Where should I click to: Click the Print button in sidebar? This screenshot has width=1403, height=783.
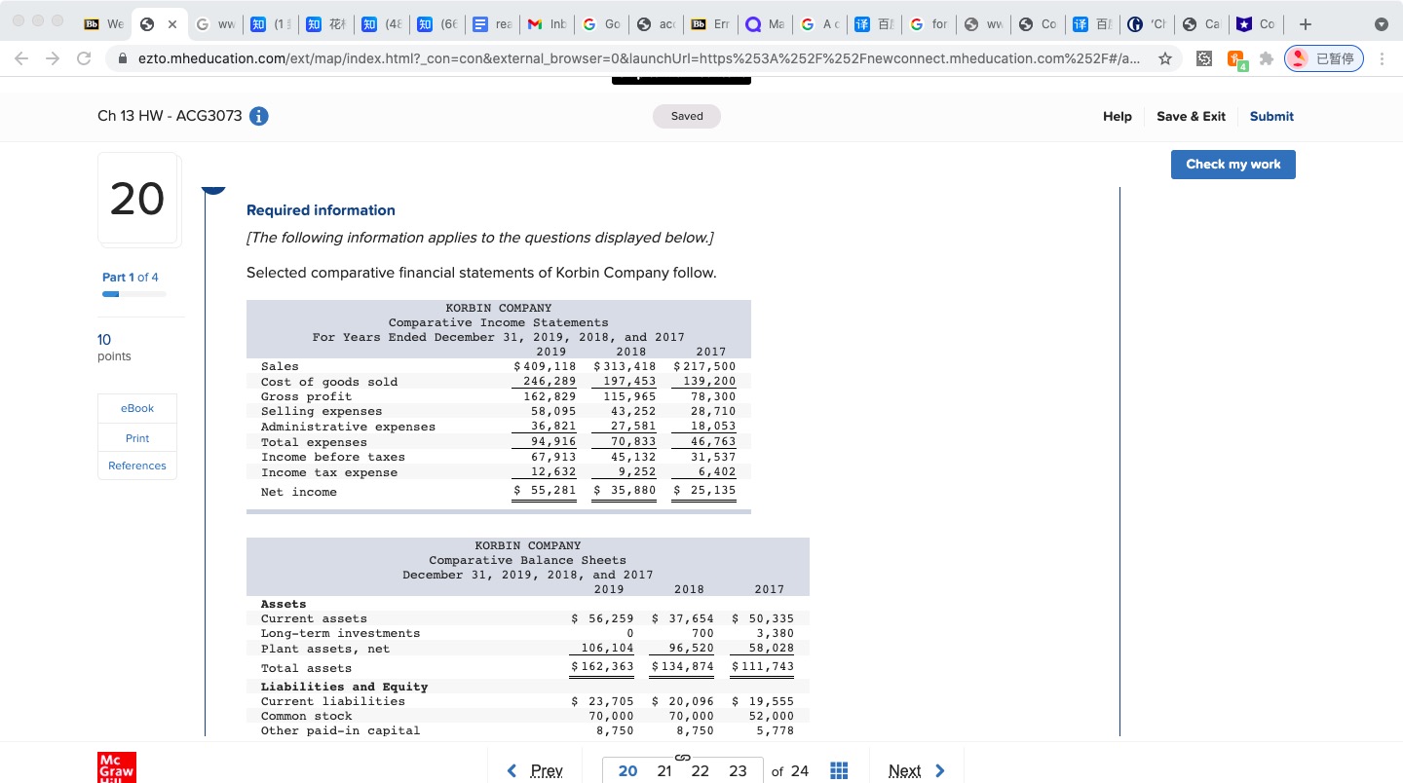137,438
